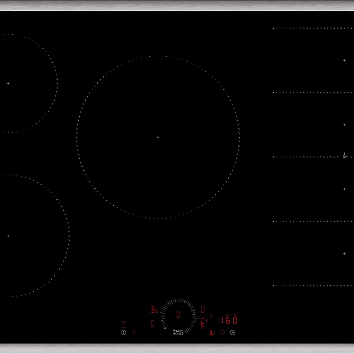Tap the heart favorites icon
The width and height of the screenshot is (354, 354).
(x=222, y=332)
